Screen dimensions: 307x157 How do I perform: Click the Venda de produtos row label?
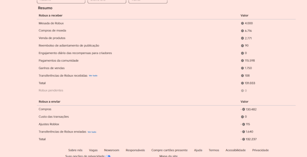52,38
